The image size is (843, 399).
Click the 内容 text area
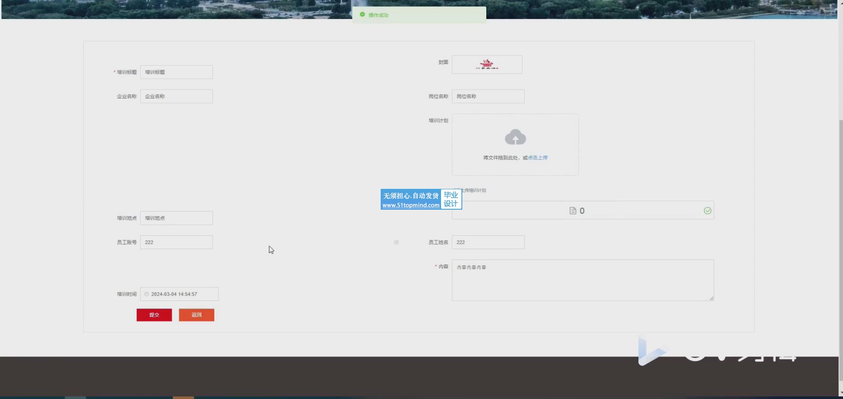pyautogui.click(x=583, y=280)
